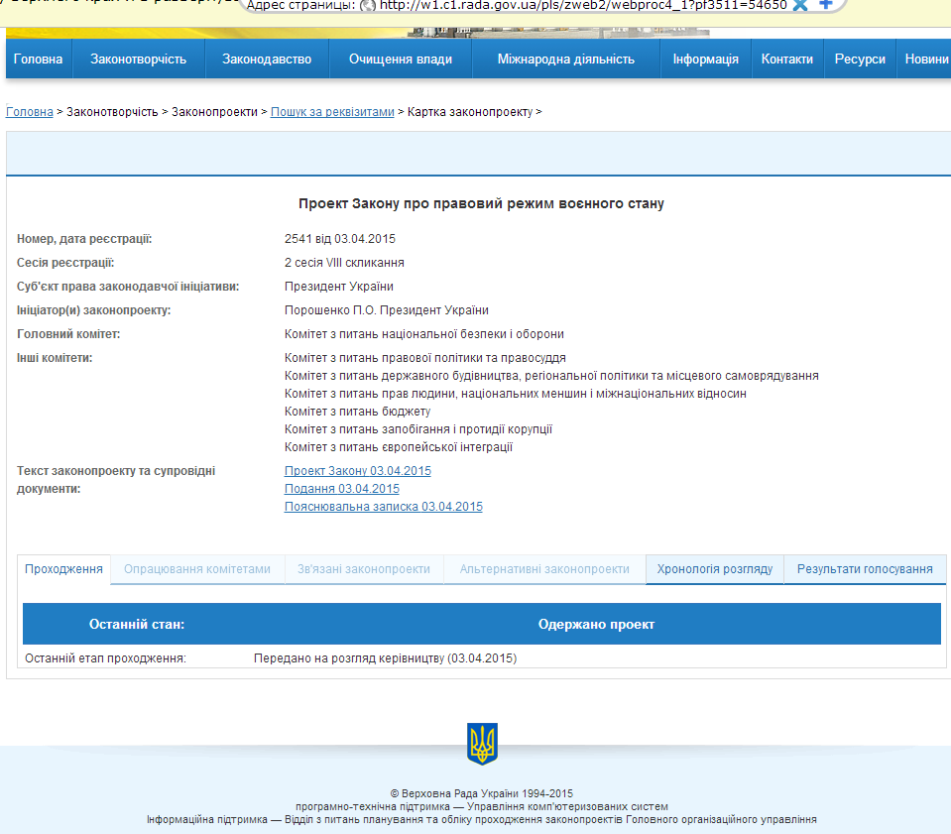This screenshot has width=951, height=834.
Task: Click the blue plus icon in address tooltip
Action: pos(825,4)
